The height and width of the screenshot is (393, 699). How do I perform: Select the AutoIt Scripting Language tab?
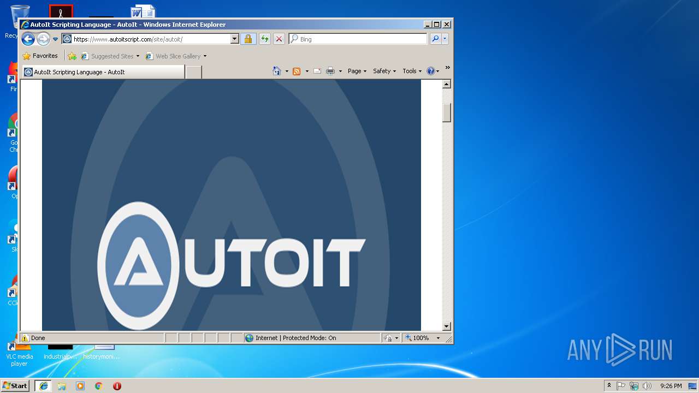[x=103, y=72]
